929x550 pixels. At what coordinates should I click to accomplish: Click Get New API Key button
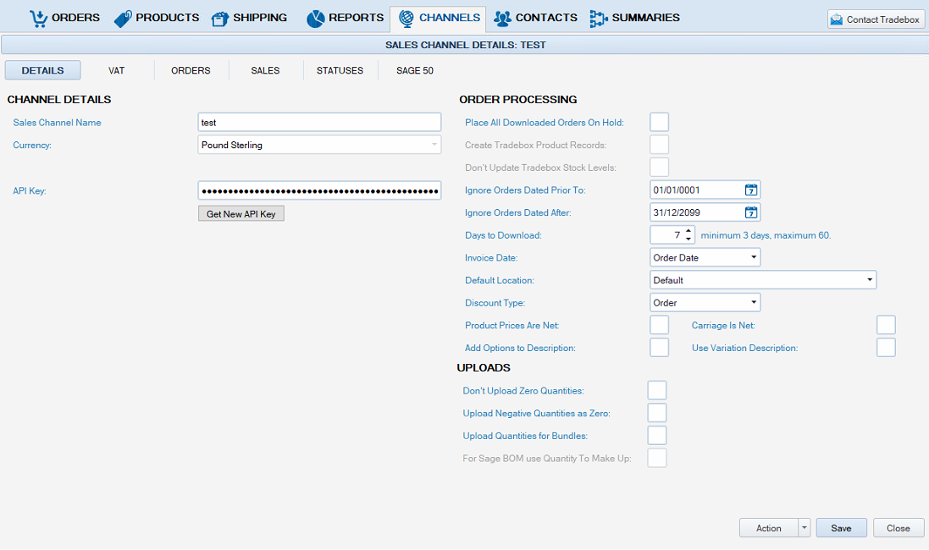(x=241, y=214)
